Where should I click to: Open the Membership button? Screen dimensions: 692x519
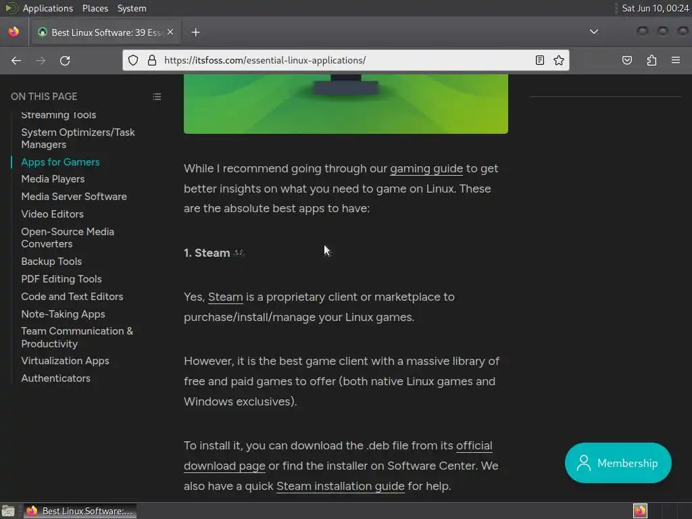click(618, 463)
